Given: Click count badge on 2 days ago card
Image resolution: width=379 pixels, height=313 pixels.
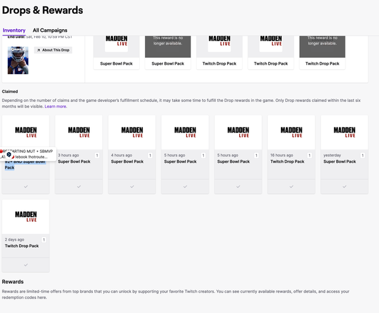Looking at the screenshot, I should point(44,240).
